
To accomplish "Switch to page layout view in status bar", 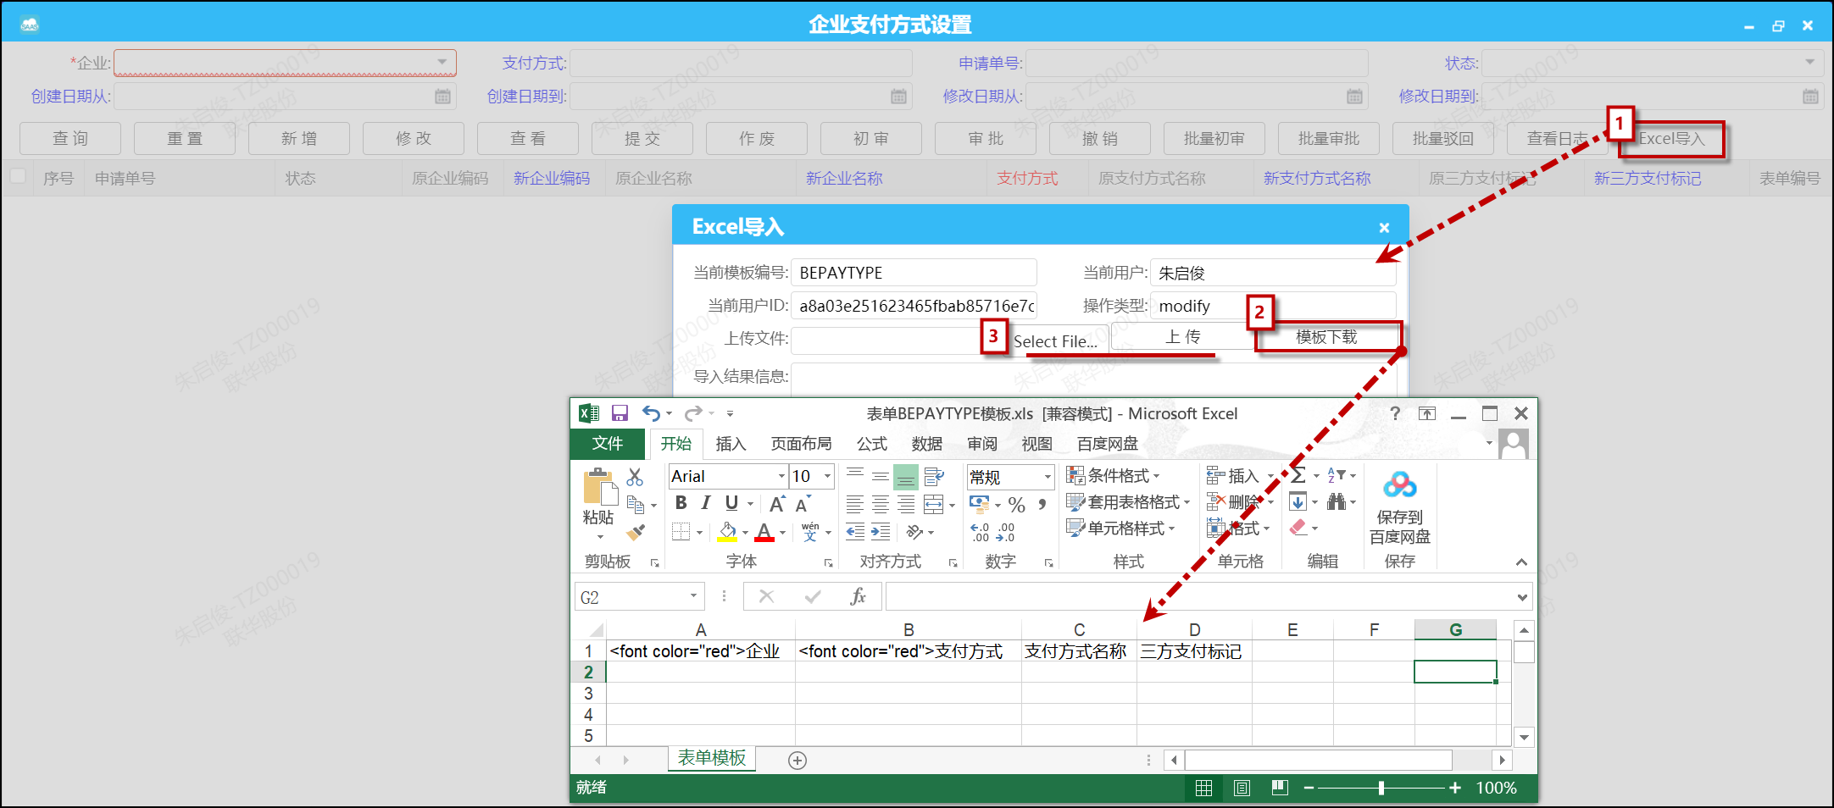I will [x=1242, y=789].
